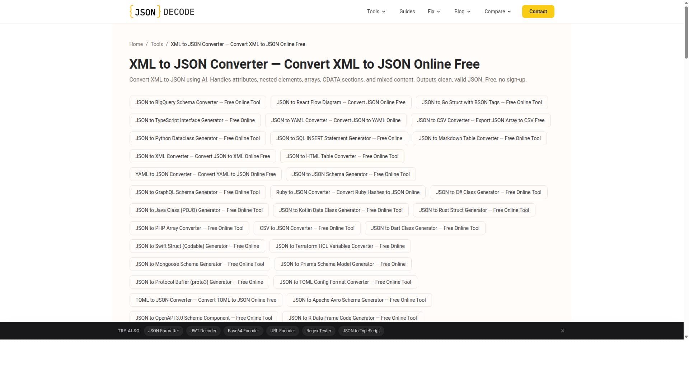The image size is (689, 388).
Task: Open JSON to Protocol Buffer (proto3) Generator
Action: click(x=199, y=282)
